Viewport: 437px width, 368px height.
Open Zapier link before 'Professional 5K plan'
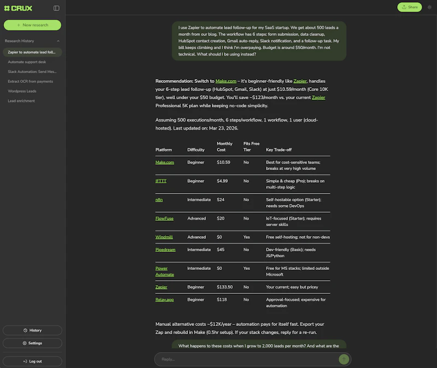pos(318,98)
